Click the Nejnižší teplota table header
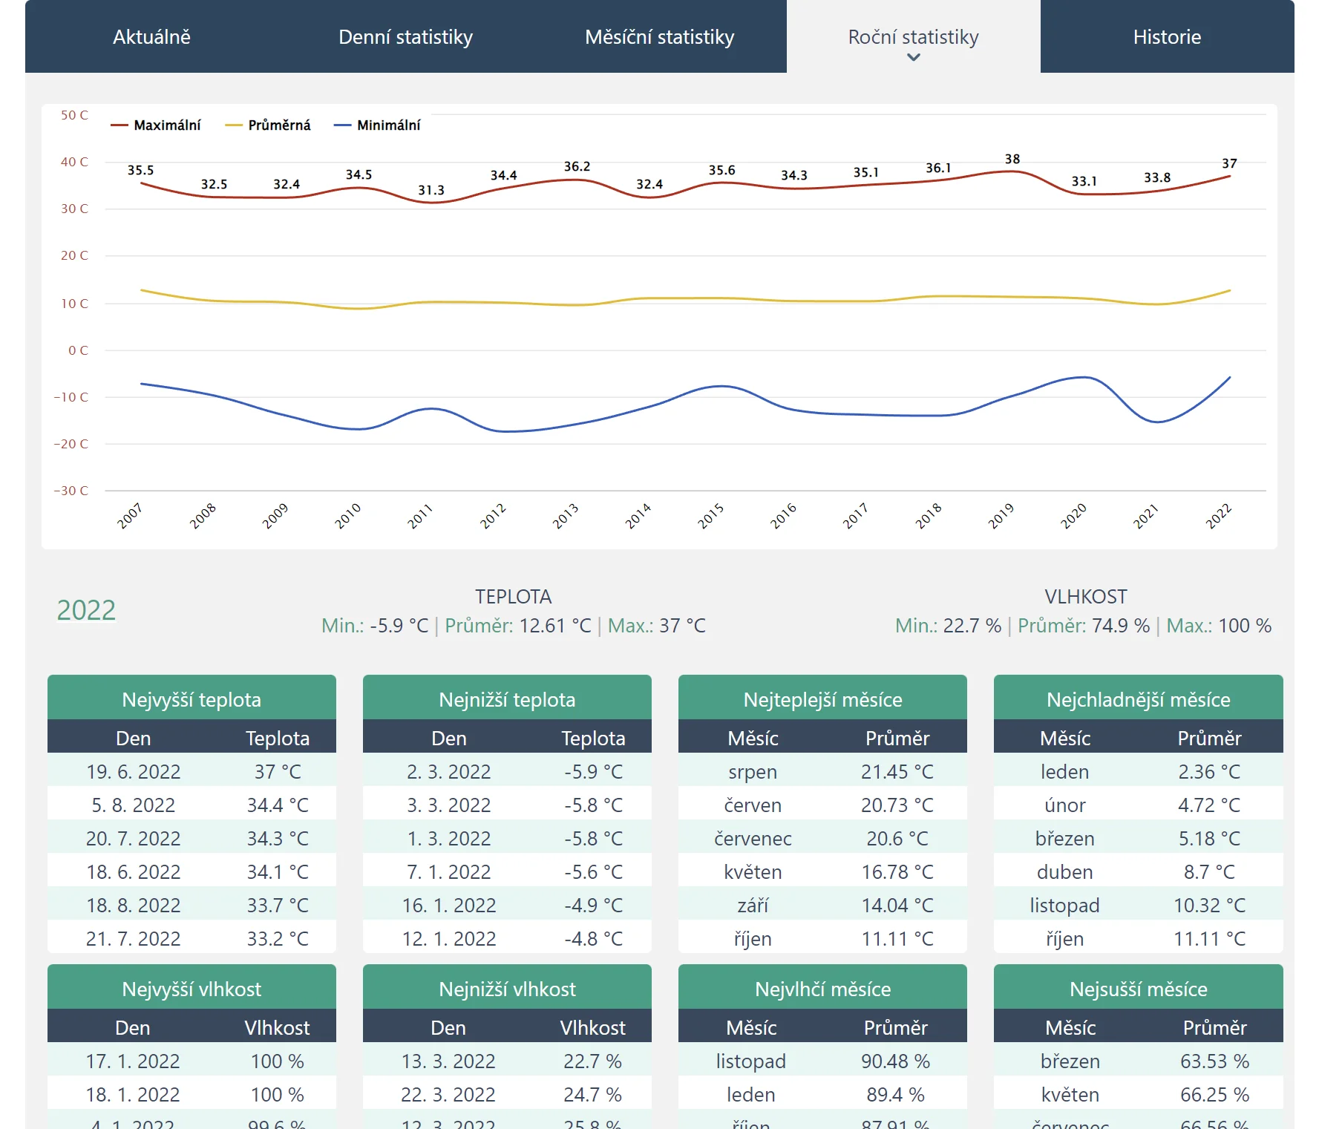This screenshot has height=1129, width=1319. pyautogui.click(x=507, y=699)
